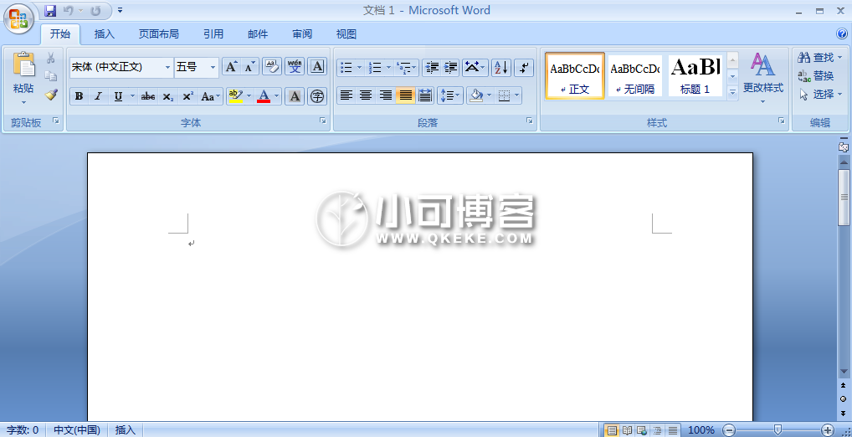
Task: Center align the text
Action: [366, 95]
